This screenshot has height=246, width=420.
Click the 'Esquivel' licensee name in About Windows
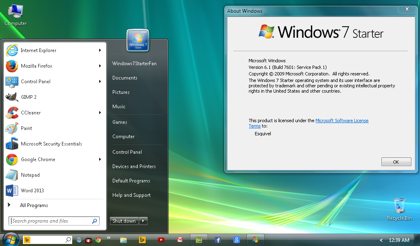tap(263, 134)
